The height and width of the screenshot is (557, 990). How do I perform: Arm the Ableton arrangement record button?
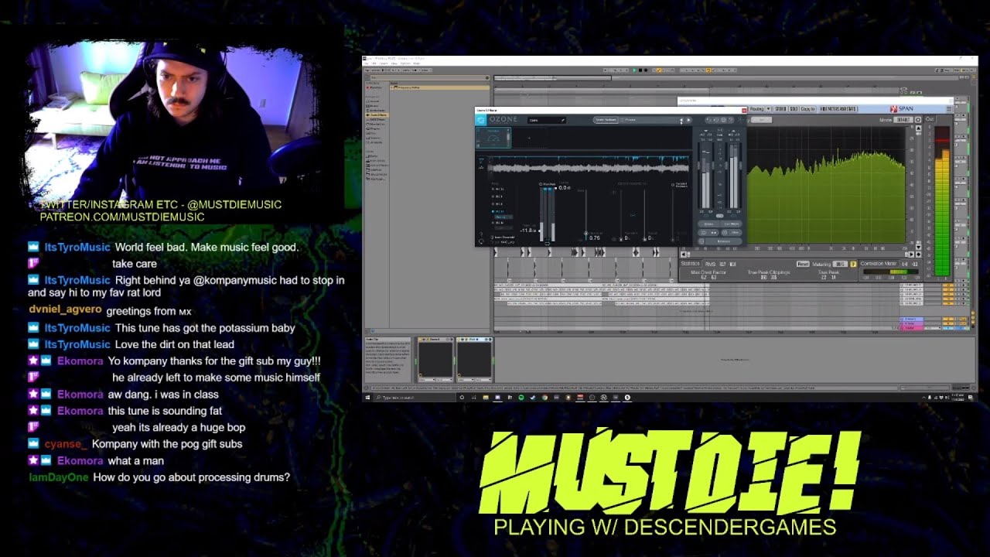(646, 70)
